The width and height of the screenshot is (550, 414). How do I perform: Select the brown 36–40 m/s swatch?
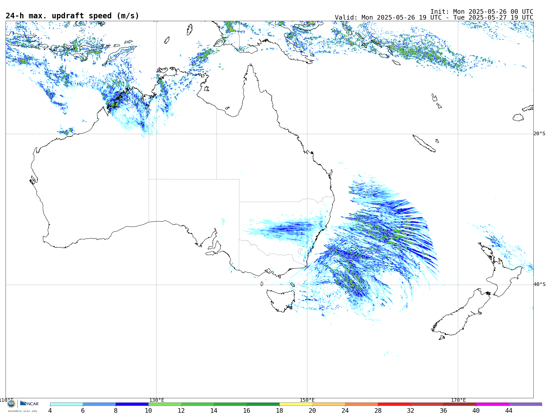click(x=460, y=404)
